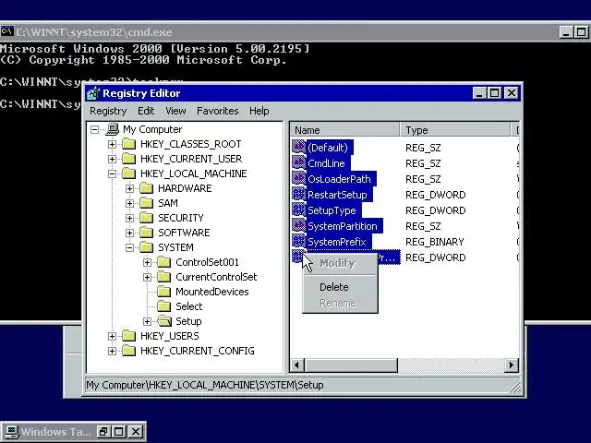Expand the SAM key

[x=129, y=203]
